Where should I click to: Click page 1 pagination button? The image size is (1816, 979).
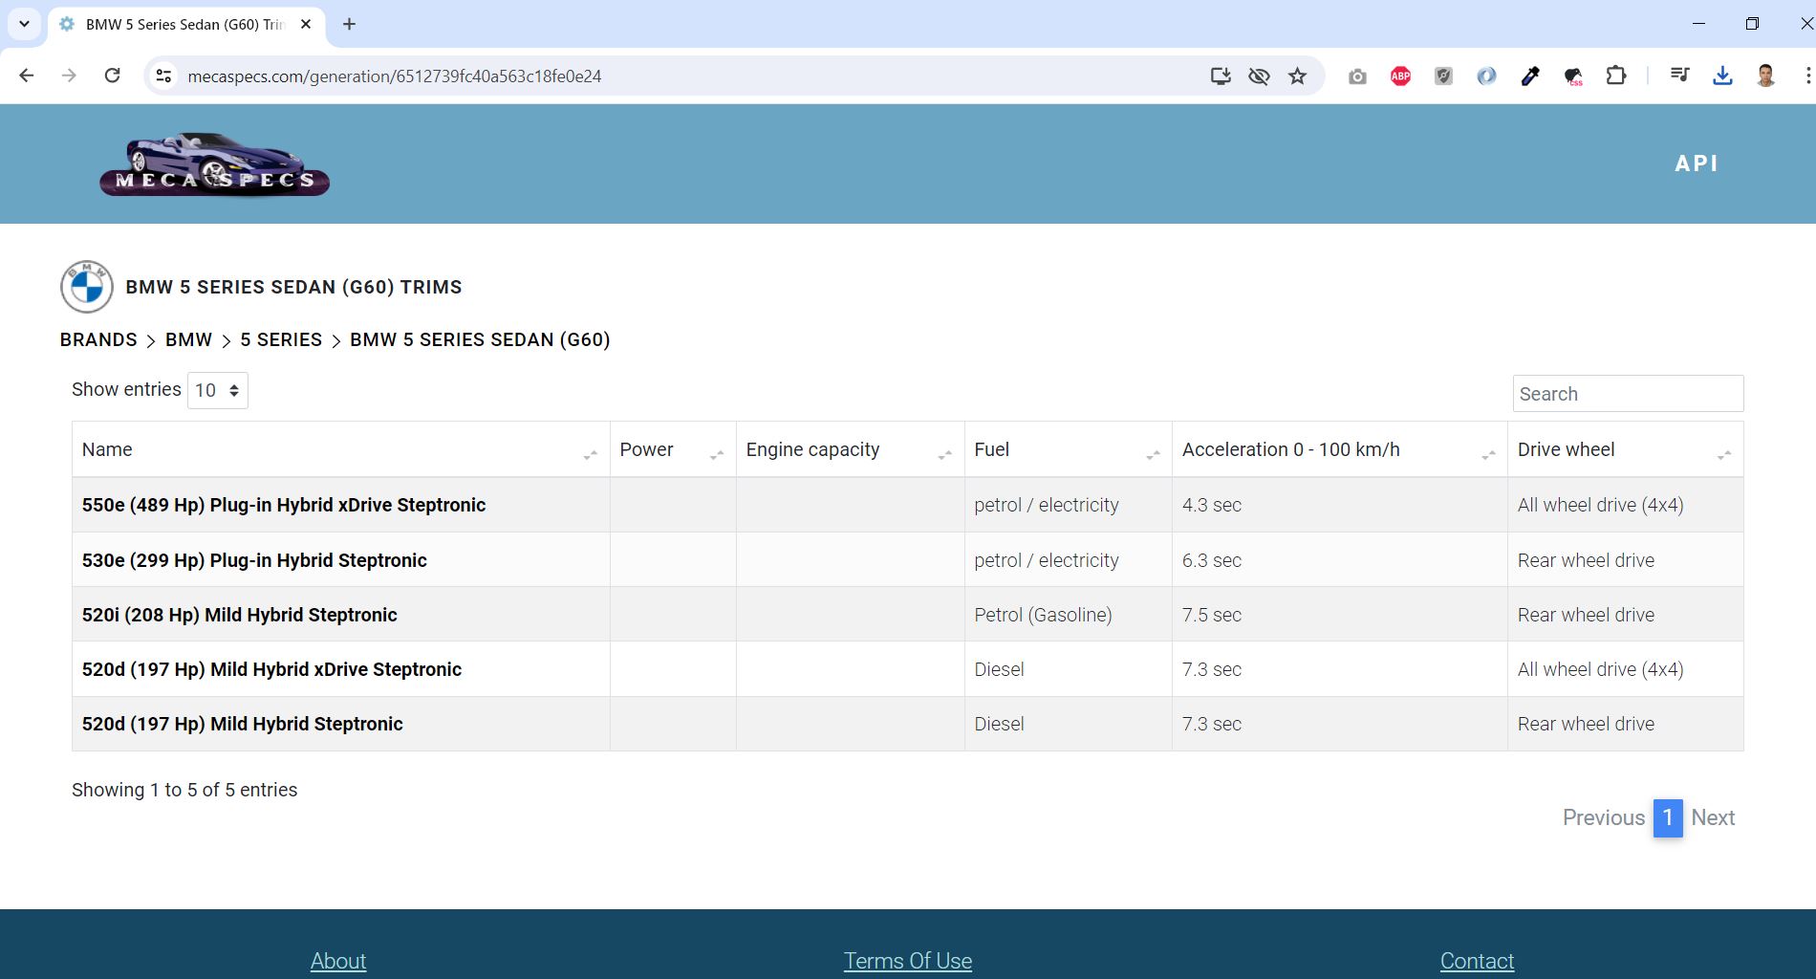pos(1668,817)
